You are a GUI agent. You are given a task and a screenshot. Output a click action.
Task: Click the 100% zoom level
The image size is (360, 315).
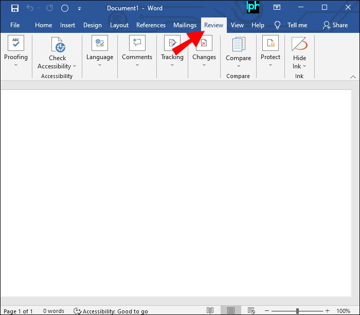click(343, 311)
